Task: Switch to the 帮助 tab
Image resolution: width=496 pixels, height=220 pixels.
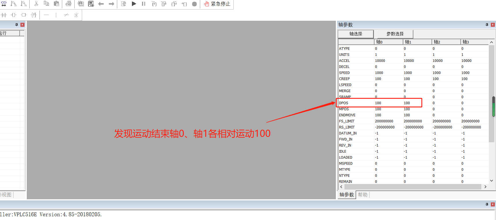Action: 363,195
